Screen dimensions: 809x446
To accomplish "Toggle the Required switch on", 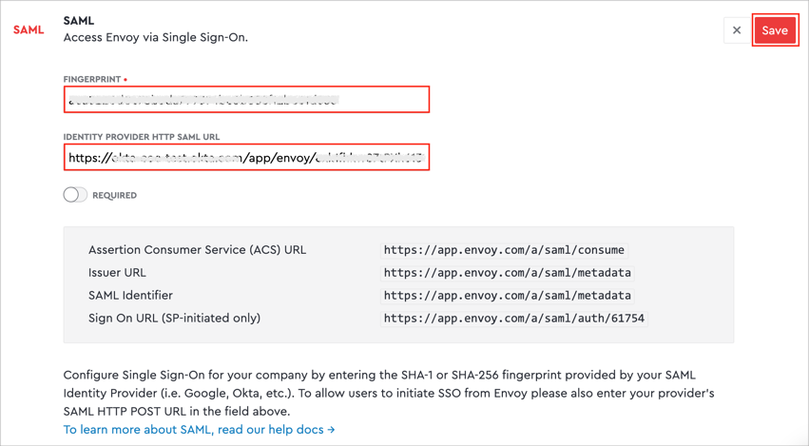I will click(x=75, y=195).
